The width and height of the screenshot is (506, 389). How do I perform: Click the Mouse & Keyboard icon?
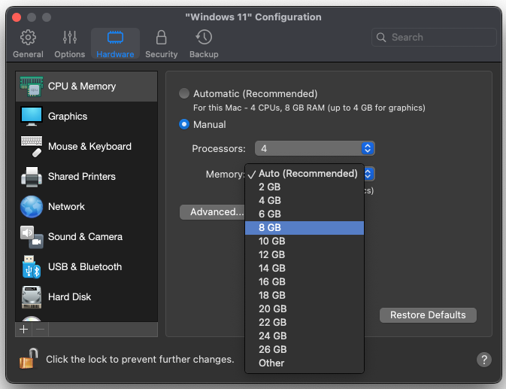coord(32,146)
